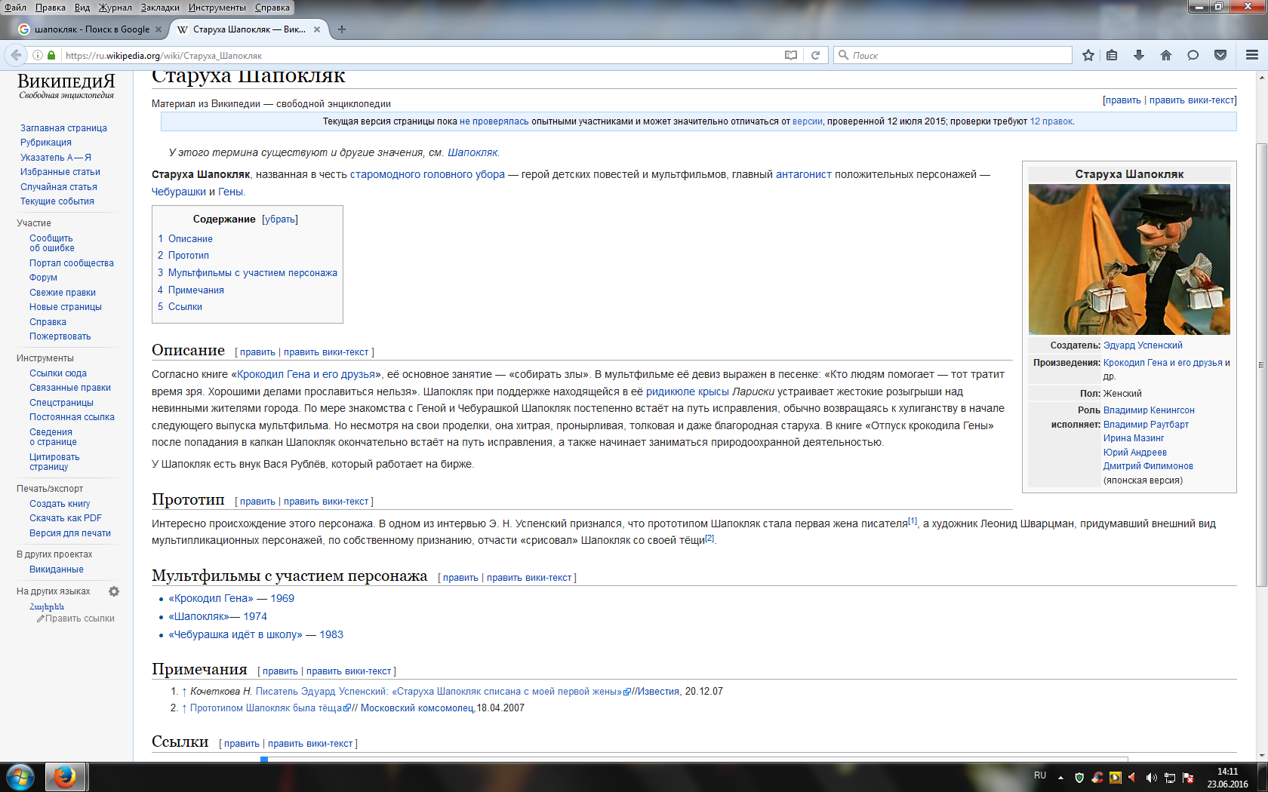Image resolution: width=1268 pixels, height=792 pixels.
Task: Open the Справка menu
Action: point(272,8)
